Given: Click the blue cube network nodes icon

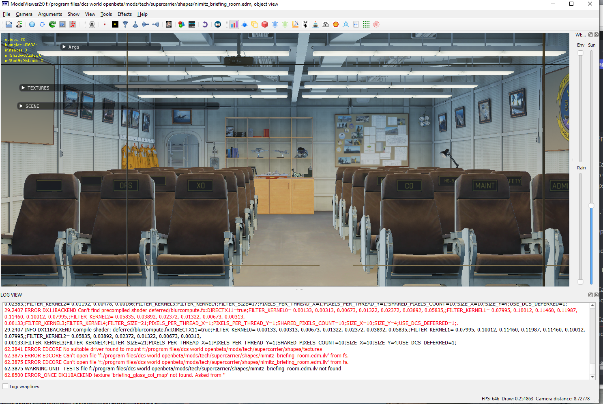Looking at the screenshot, I should (346, 24).
